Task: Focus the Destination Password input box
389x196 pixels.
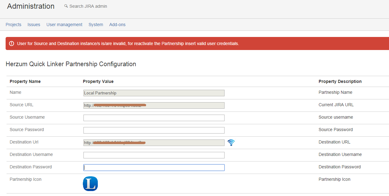Action: (x=154, y=167)
